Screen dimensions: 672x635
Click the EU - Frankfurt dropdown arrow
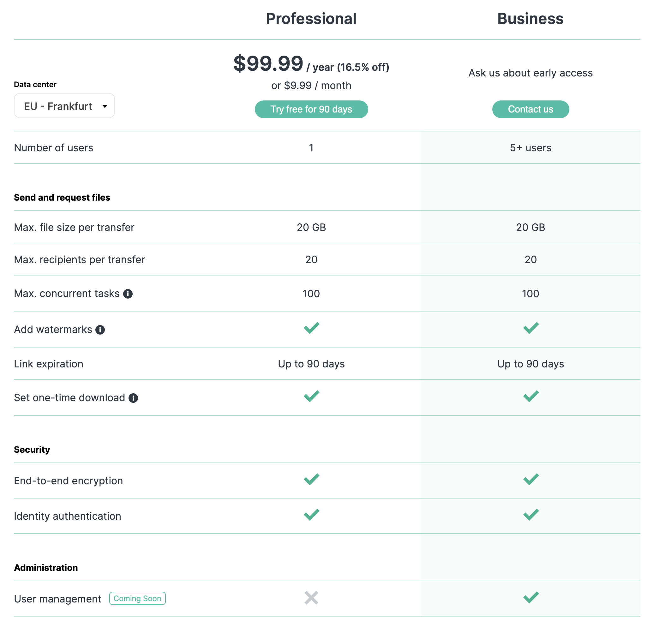[105, 106]
